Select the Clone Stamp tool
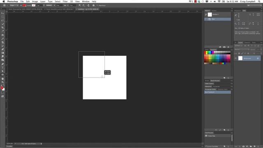The width and height of the screenshot is (263, 148). coord(2,42)
